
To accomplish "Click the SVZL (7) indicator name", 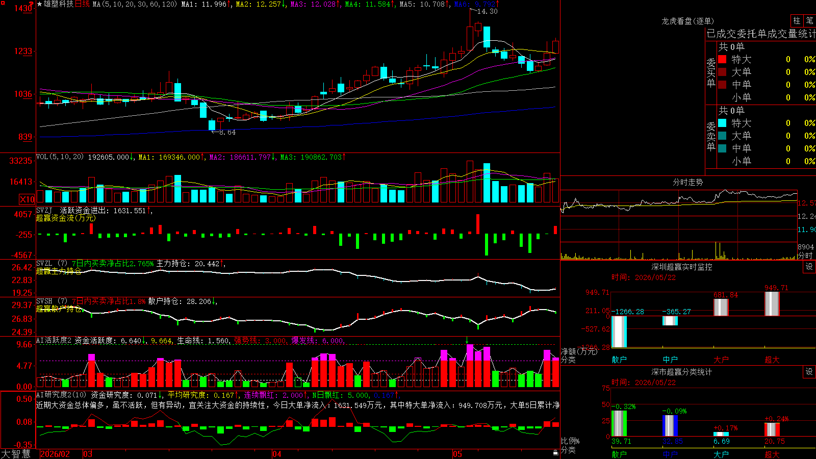I will [x=52, y=264].
